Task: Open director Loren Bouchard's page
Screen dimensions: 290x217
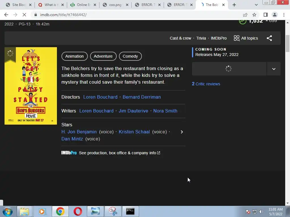Action: point(100,97)
